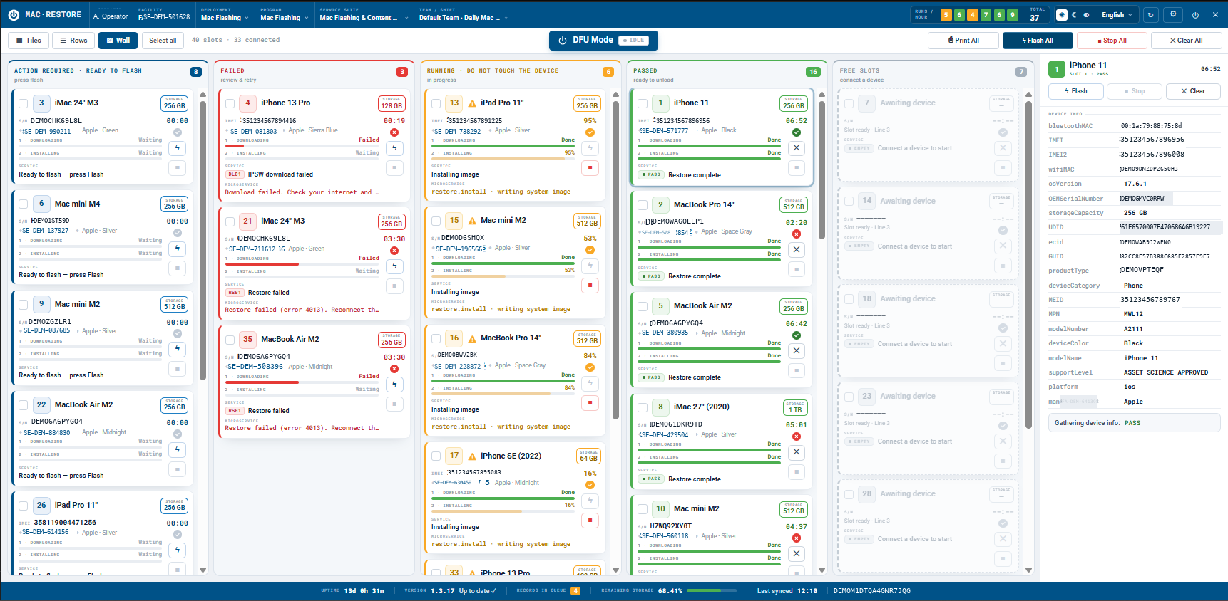Click clear X icon on passed Mac mini M2 slot 10
Viewport: 1228px width, 601px height.
tap(797, 554)
